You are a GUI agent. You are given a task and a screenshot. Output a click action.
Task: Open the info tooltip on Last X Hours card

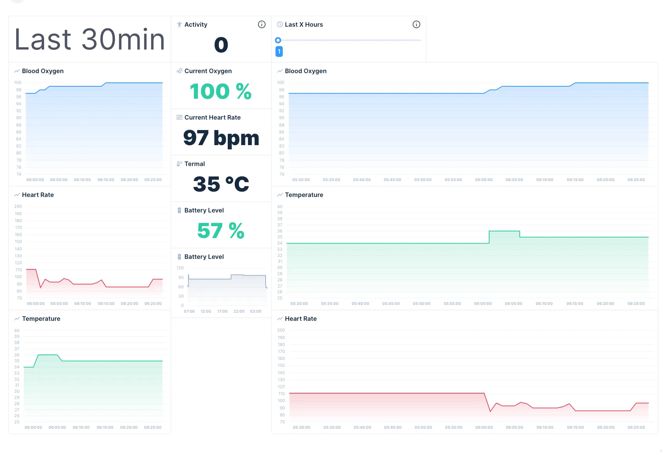[x=416, y=24]
